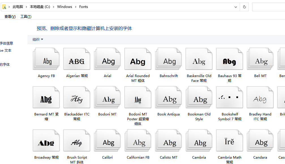Screen dimensions: 285x164
Task: Select the Cambria Math 常规 font icon
Action: click(230, 140)
